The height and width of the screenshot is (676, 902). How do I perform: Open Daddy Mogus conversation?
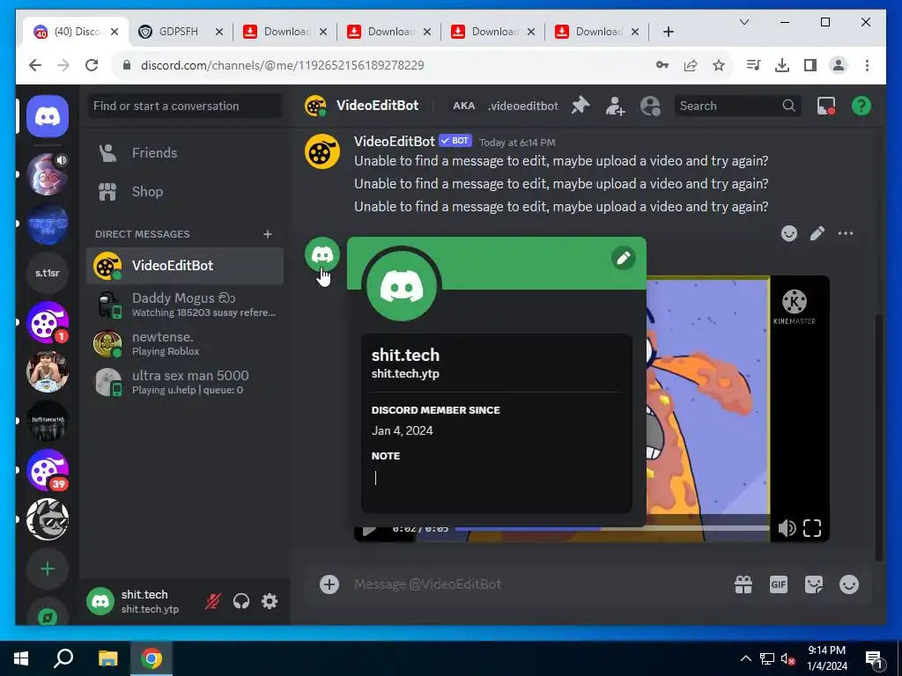[x=184, y=305]
